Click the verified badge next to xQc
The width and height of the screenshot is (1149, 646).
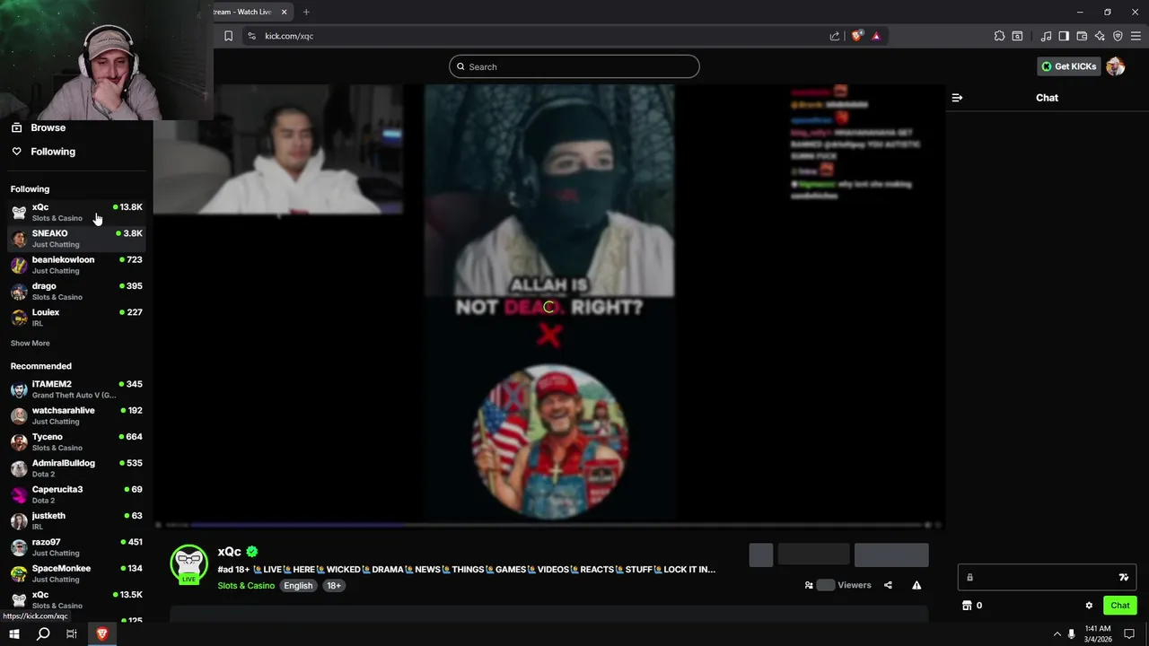[x=252, y=552]
